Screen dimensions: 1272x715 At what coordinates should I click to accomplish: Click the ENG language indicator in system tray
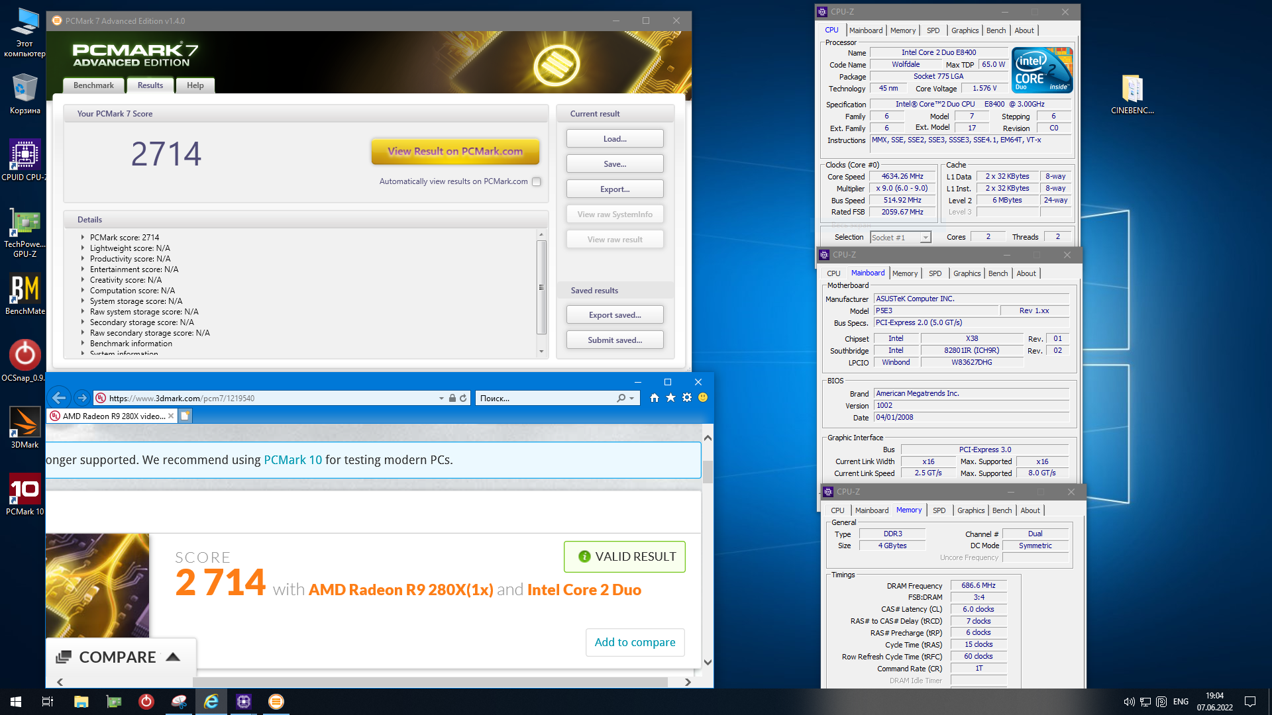click(1181, 702)
